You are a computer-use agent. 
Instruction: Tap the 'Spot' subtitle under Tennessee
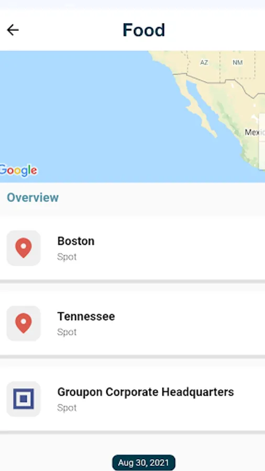pos(67,332)
